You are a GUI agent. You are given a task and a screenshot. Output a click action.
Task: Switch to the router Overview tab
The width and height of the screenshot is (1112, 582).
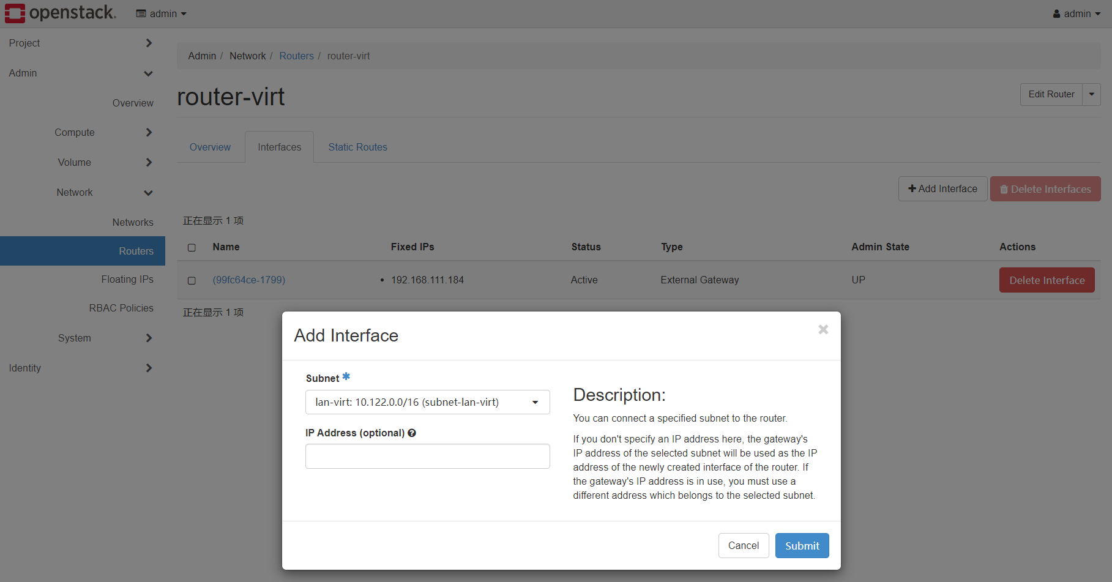click(x=210, y=147)
